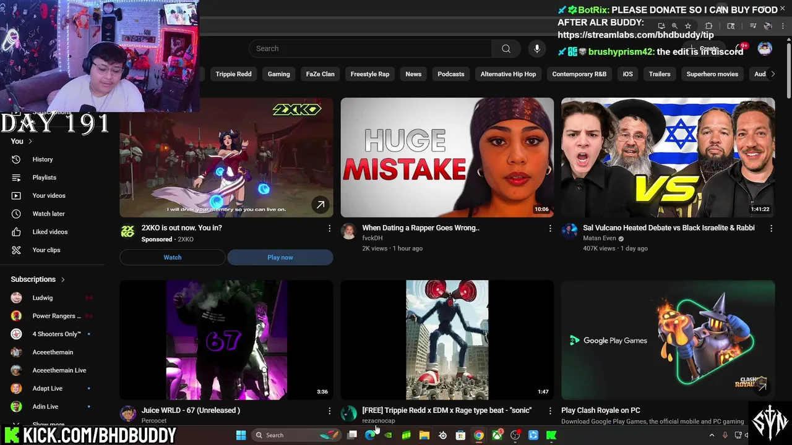This screenshot has height=445, width=792.
Task: Open options for Sal Vulcano debate video
Action: pyautogui.click(x=771, y=229)
